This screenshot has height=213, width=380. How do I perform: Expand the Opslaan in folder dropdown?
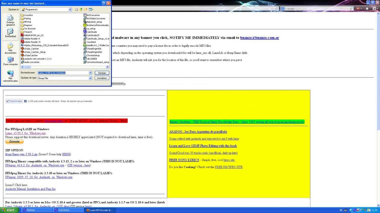tap(70, 9)
